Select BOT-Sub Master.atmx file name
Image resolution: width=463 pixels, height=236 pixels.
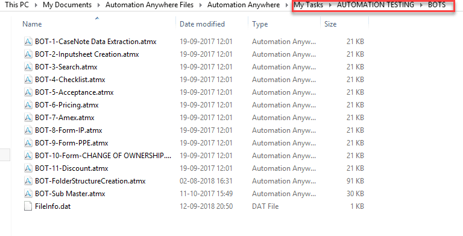click(x=70, y=194)
